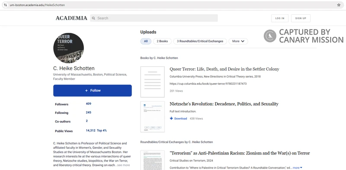Click Critical Studies on Terrorism, 2024

pyautogui.click(x=191, y=160)
